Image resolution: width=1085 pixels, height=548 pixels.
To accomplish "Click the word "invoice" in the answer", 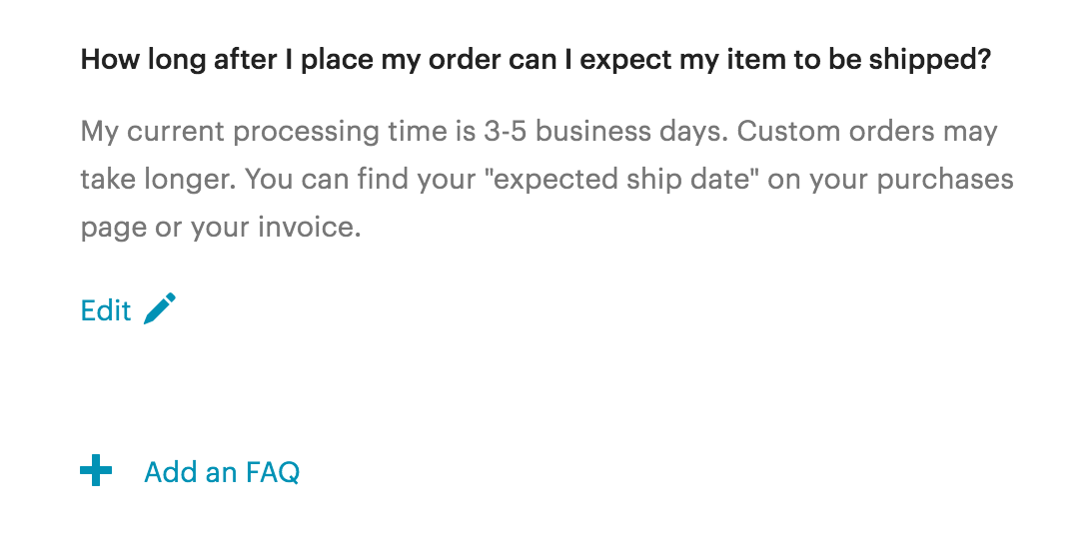I will tap(306, 228).
